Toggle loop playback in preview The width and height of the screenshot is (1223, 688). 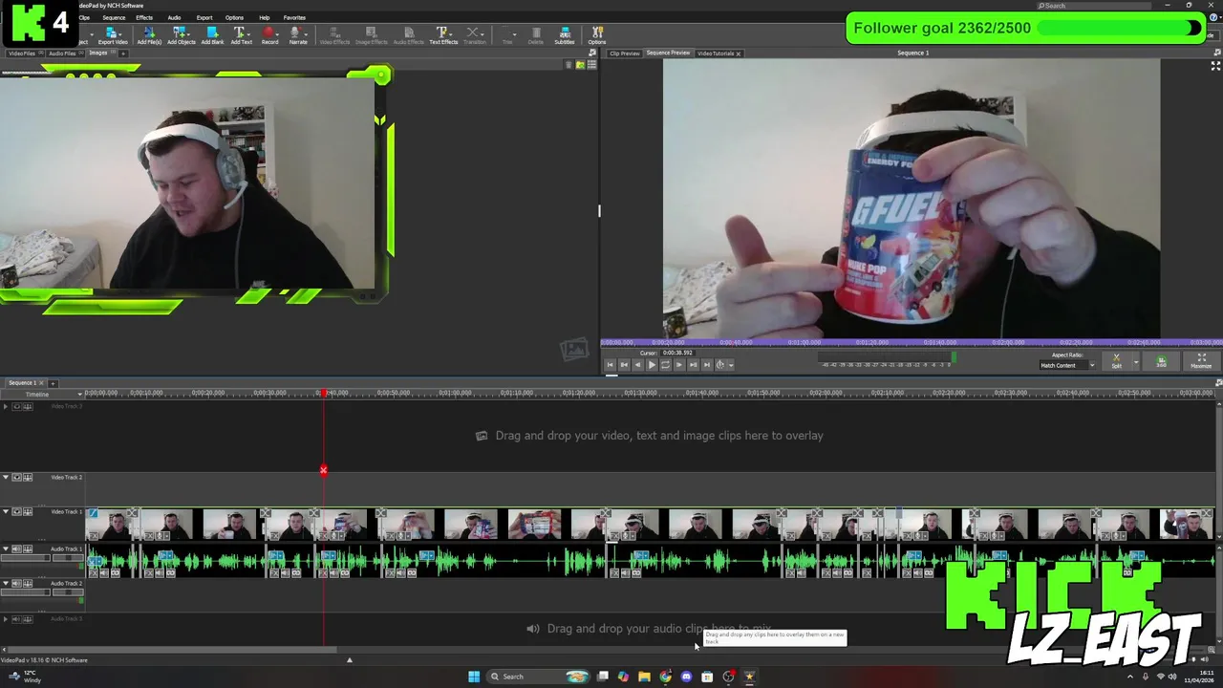click(x=665, y=364)
